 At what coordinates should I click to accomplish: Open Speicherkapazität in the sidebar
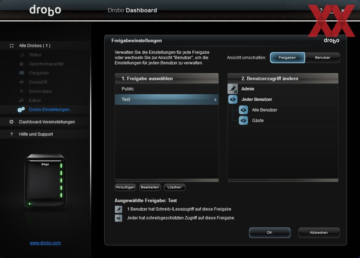[x=46, y=64]
